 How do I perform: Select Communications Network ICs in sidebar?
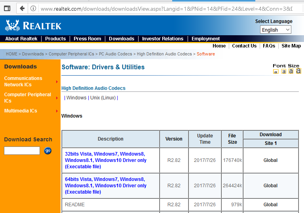tap(23, 82)
